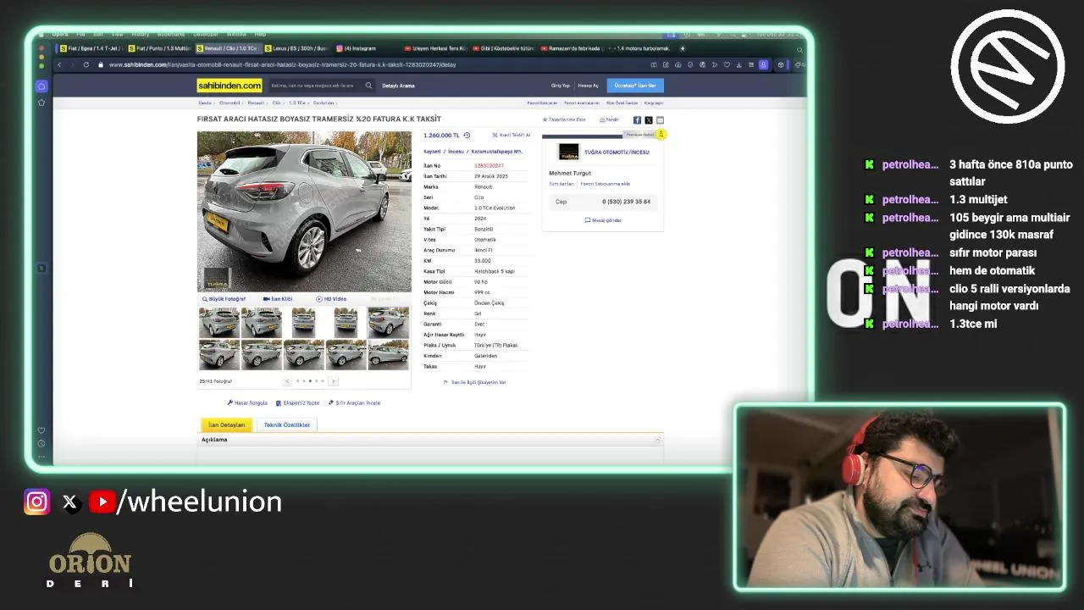Open the Teknik Özellikler tab
1084x610 pixels.
coord(287,424)
